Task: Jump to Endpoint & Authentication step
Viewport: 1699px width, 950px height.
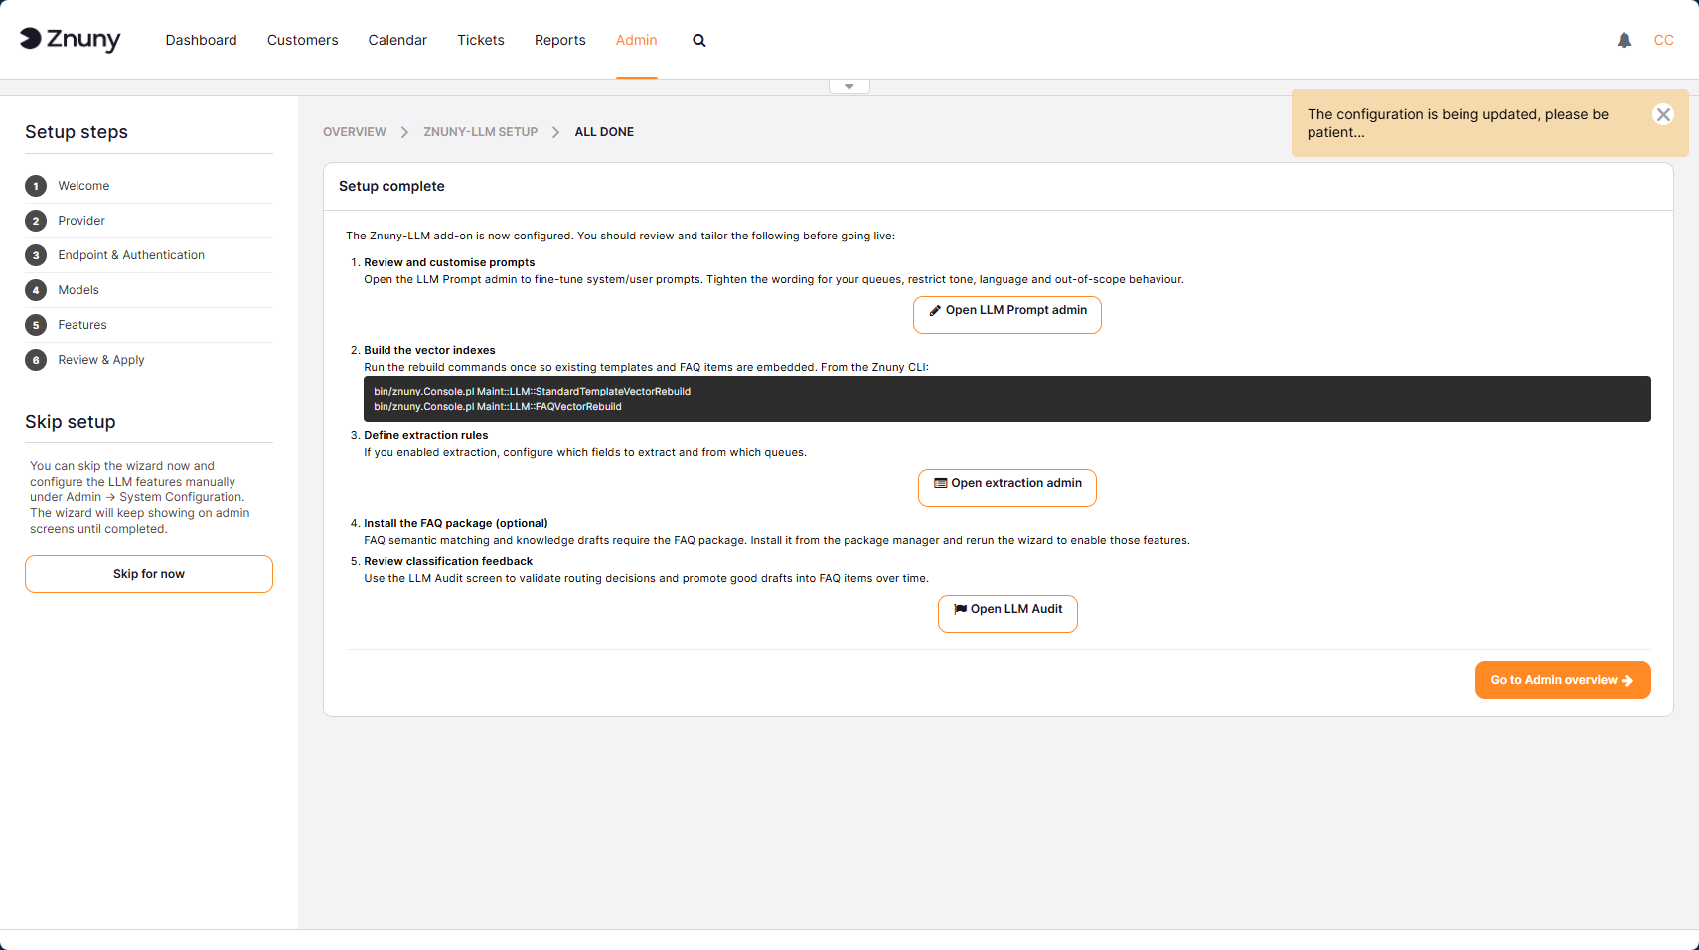Action: pyautogui.click(x=131, y=255)
